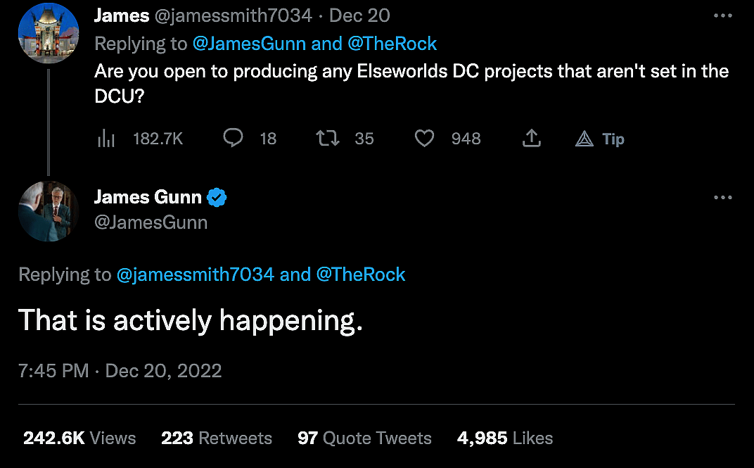Open James's theater profile picture
This screenshot has width=754, height=468.
pos(48,31)
